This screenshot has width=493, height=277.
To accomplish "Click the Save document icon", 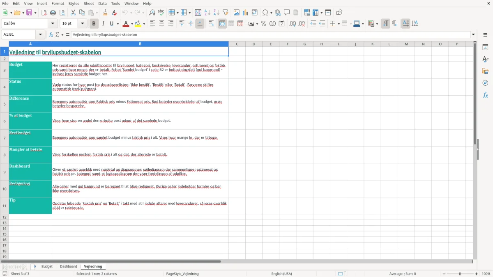I will tap(29, 13).
